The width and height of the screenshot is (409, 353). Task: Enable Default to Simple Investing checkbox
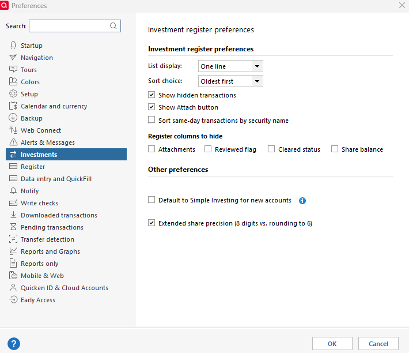[x=152, y=200]
